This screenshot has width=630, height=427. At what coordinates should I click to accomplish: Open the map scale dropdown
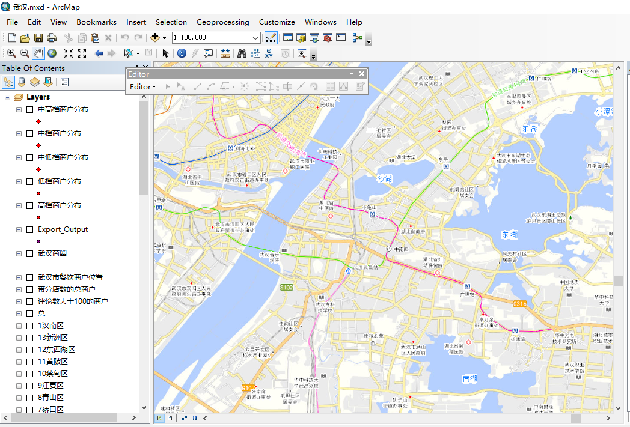[x=255, y=38]
